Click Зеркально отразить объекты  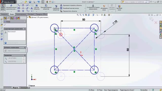[71, 5]
